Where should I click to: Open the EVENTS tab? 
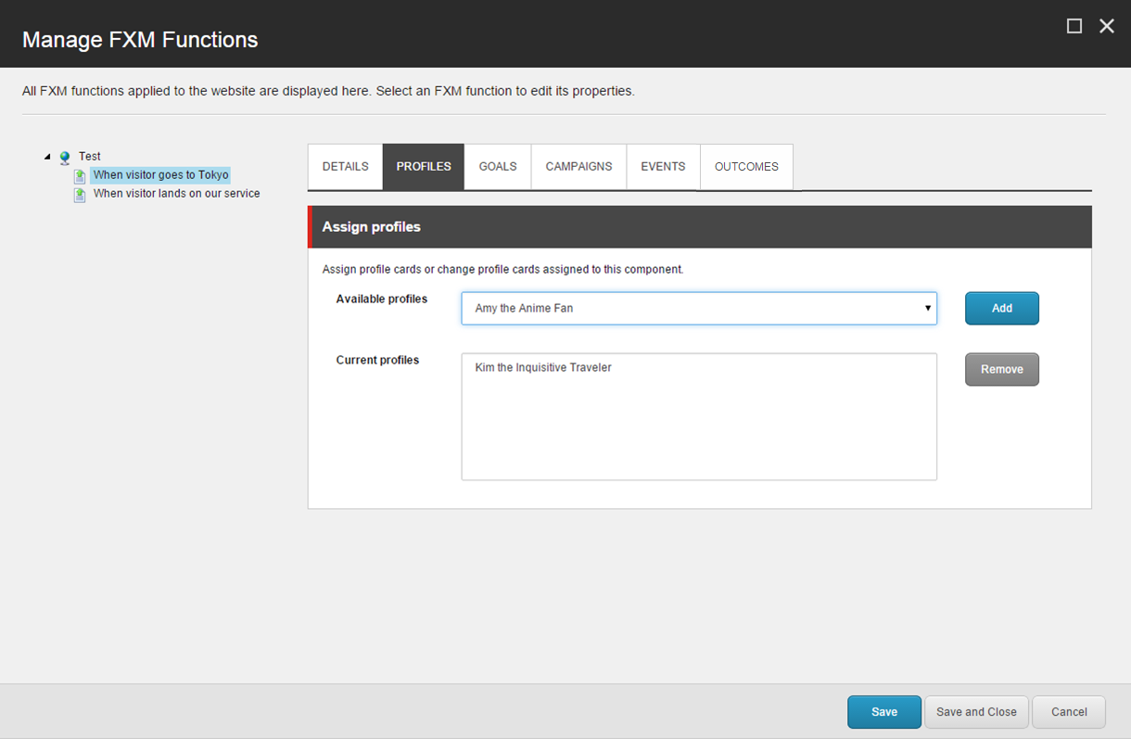(663, 166)
